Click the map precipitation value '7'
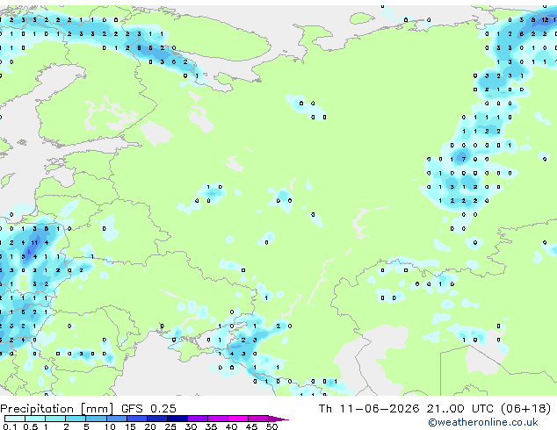 pyautogui.click(x=463, y=160)
